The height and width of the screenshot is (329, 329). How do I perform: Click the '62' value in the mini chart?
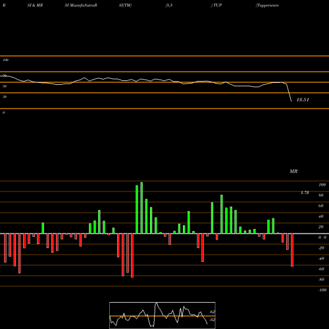(x=213, y=312)
